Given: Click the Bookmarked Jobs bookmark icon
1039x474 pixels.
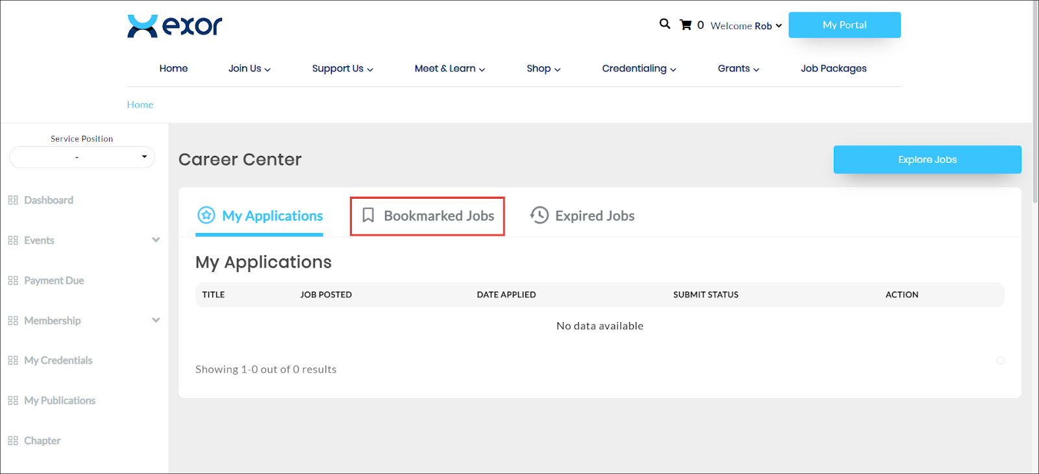Looking at the screenshot, I should (368, 215).
